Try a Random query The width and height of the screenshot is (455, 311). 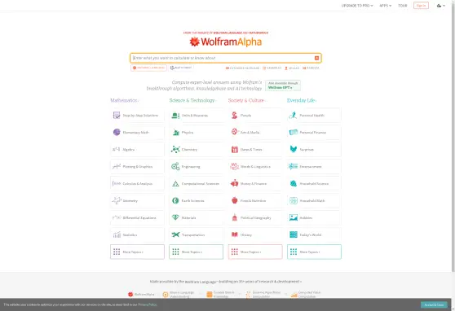311,68
